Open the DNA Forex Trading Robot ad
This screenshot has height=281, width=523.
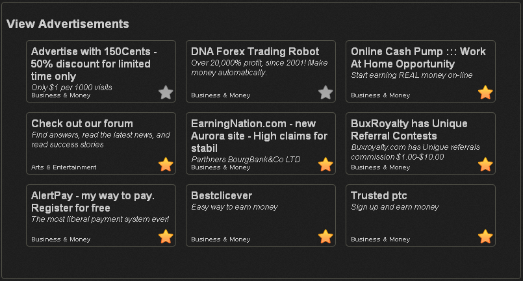point(255,51)
